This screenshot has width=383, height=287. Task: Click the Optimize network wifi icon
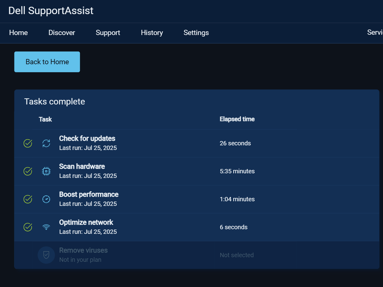point(46,227)
